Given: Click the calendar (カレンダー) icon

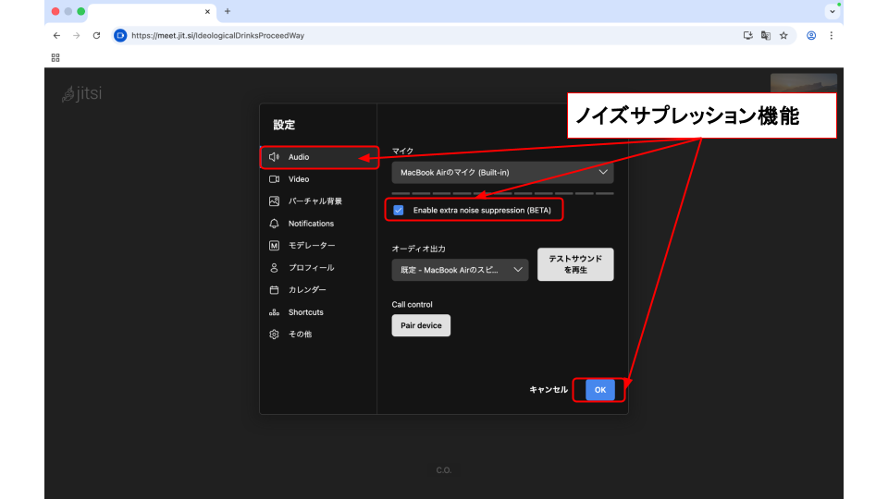Looking at the screenshot, I should coord(274,290).
